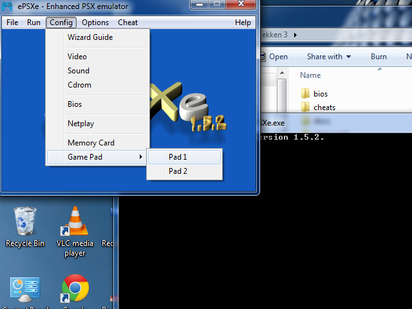Open the Run menu in ePSXe
Screen dimensions: 412x309
point(33,23)
